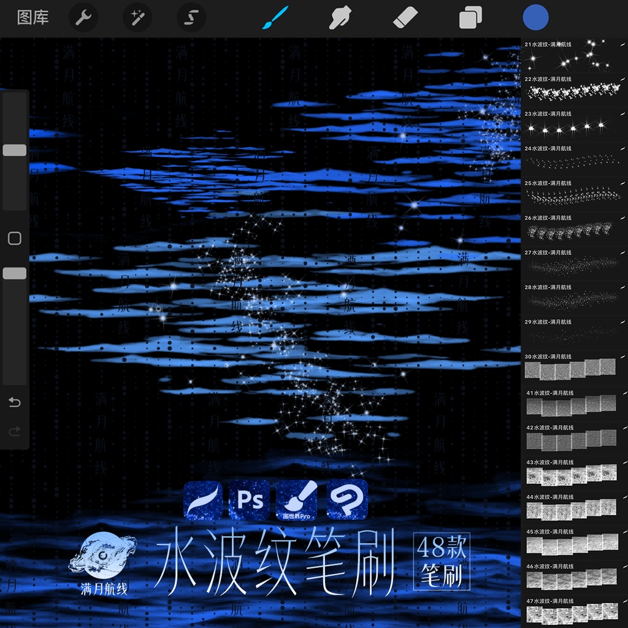
Task: Adjust the opacity slider on the sidebar
Action: pos(14,274)
